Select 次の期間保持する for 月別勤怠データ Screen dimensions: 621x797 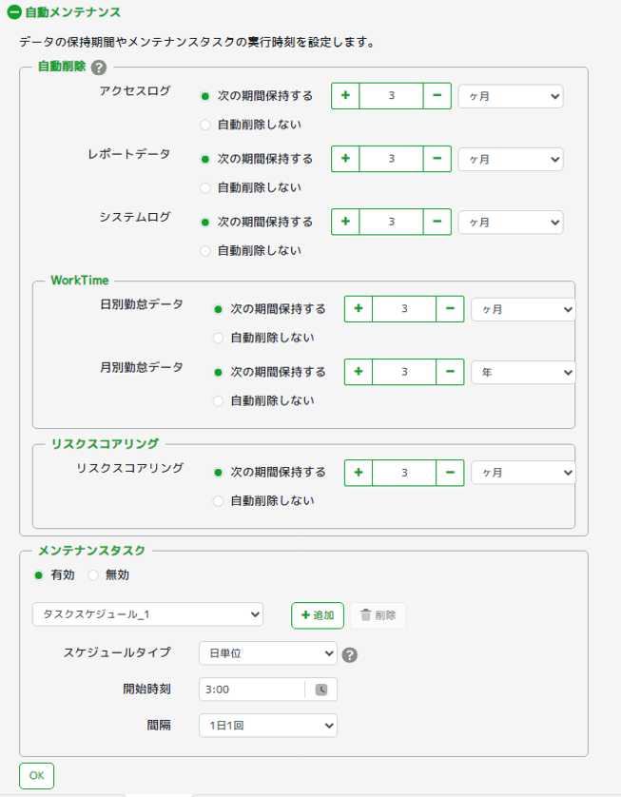pos(219,373)
